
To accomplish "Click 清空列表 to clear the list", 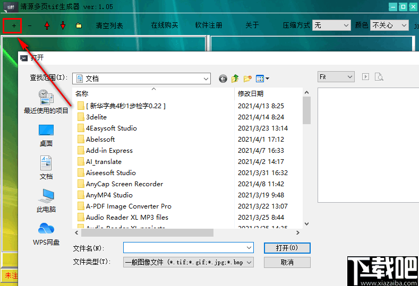I will [109, 25].
